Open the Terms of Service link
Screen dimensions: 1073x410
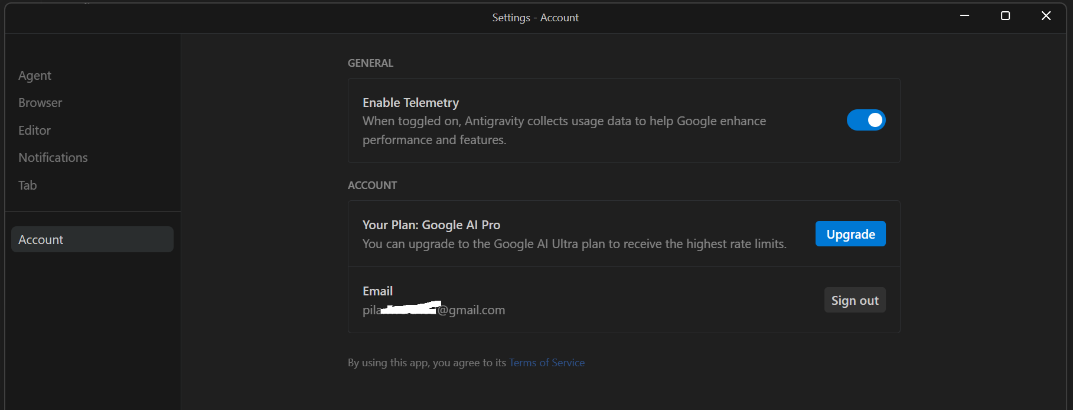pos(547,363)
